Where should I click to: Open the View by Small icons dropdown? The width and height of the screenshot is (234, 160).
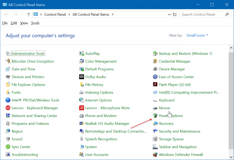[x=197, y=35]
